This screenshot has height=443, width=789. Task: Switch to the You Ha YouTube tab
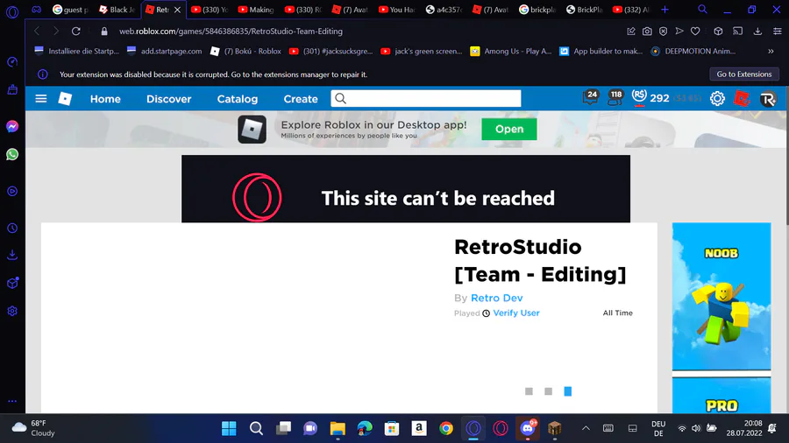click(396, 10)
